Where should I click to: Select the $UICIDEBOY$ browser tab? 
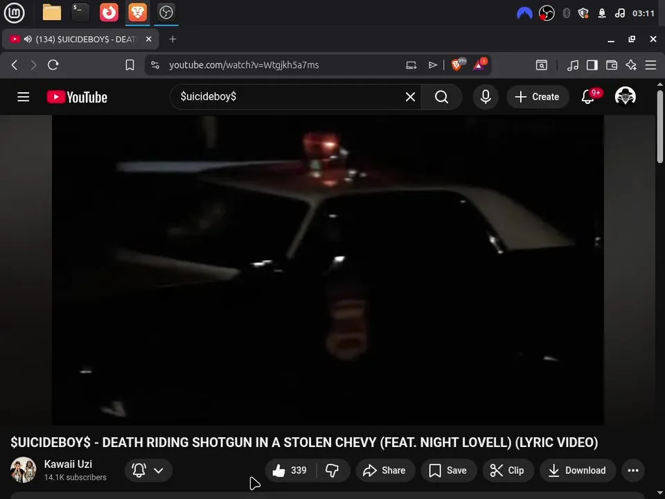pos(80,39)
